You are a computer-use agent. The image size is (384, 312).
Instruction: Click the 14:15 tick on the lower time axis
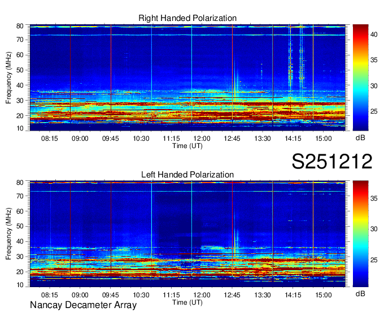[x=293, y=294]
